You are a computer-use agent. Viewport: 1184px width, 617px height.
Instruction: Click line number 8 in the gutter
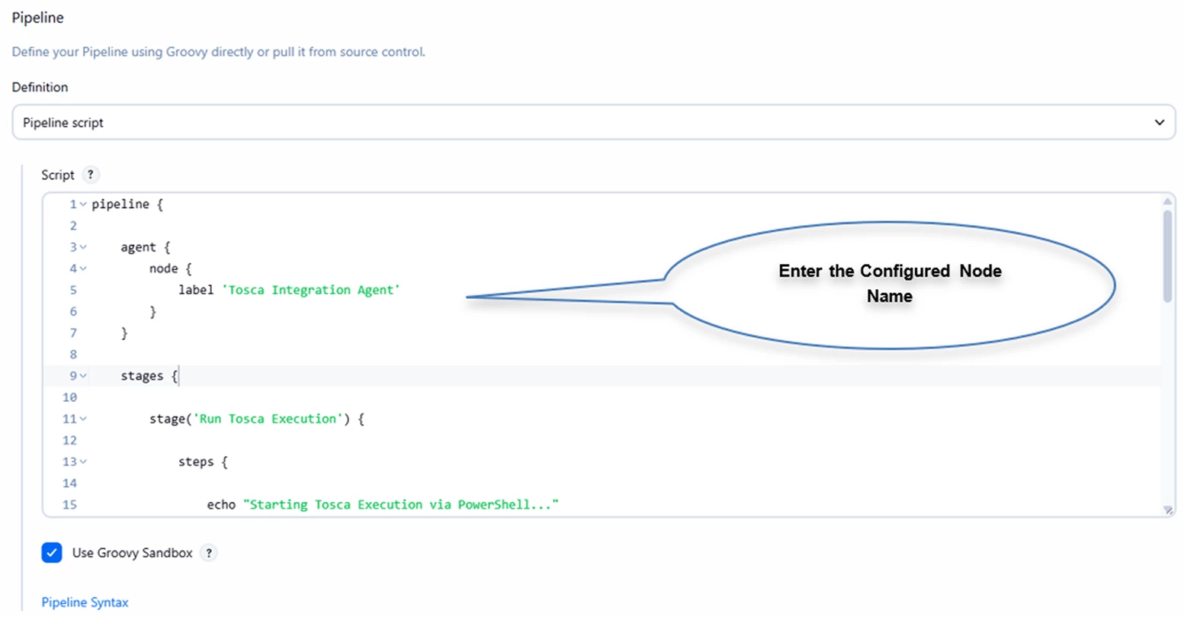(x=73, y=355)
